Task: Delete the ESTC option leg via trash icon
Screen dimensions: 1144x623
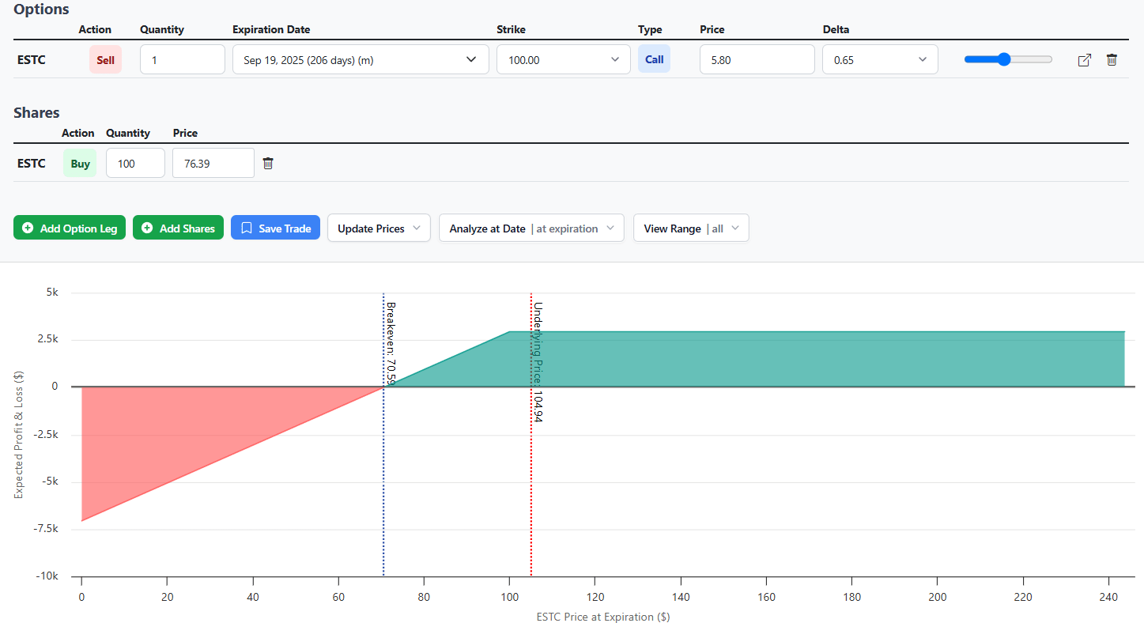Action: (1112, 59)
